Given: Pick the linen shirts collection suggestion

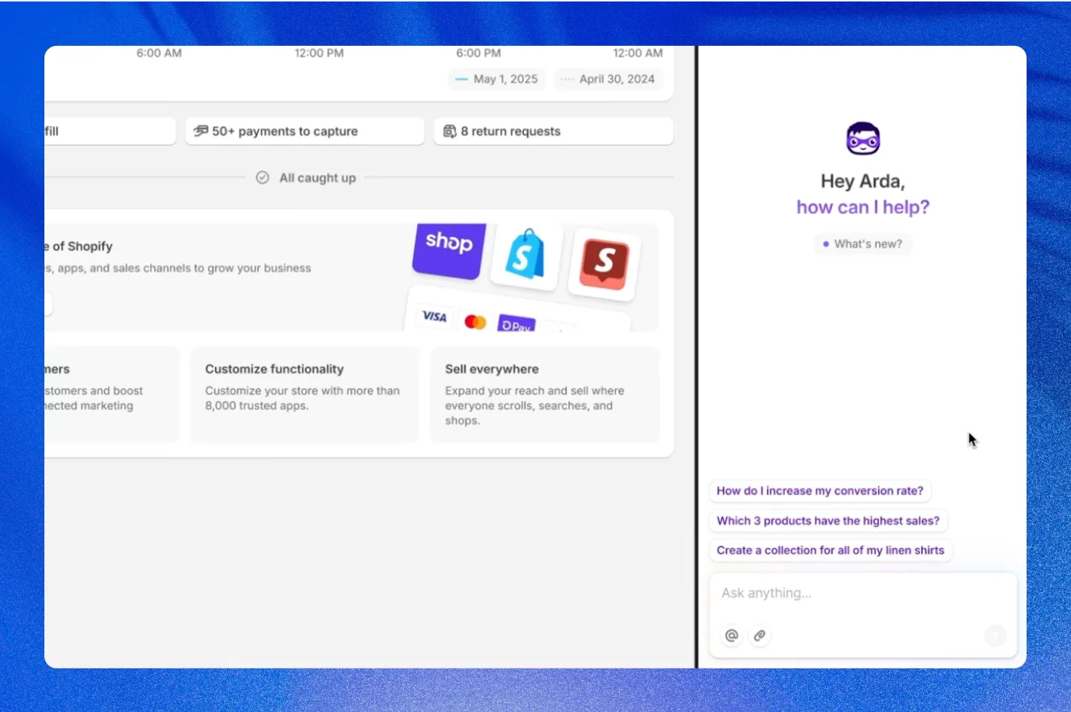Looking at the screenshot, I should [830, 551].
